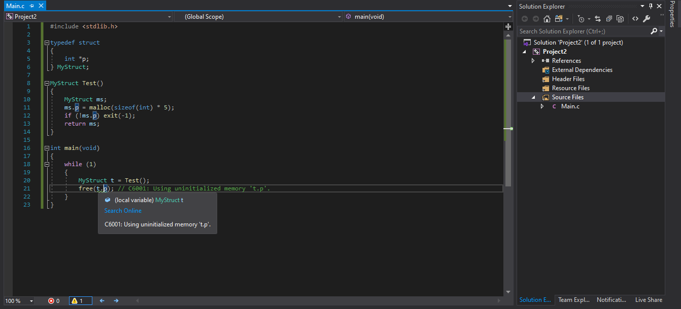Toggle pin on Solution Explorer panel
Viewport: 681px width, 309px height.
tap(651, 6)
